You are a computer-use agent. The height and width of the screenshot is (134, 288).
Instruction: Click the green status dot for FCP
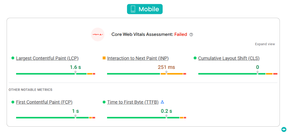click(x=13, y=102)
